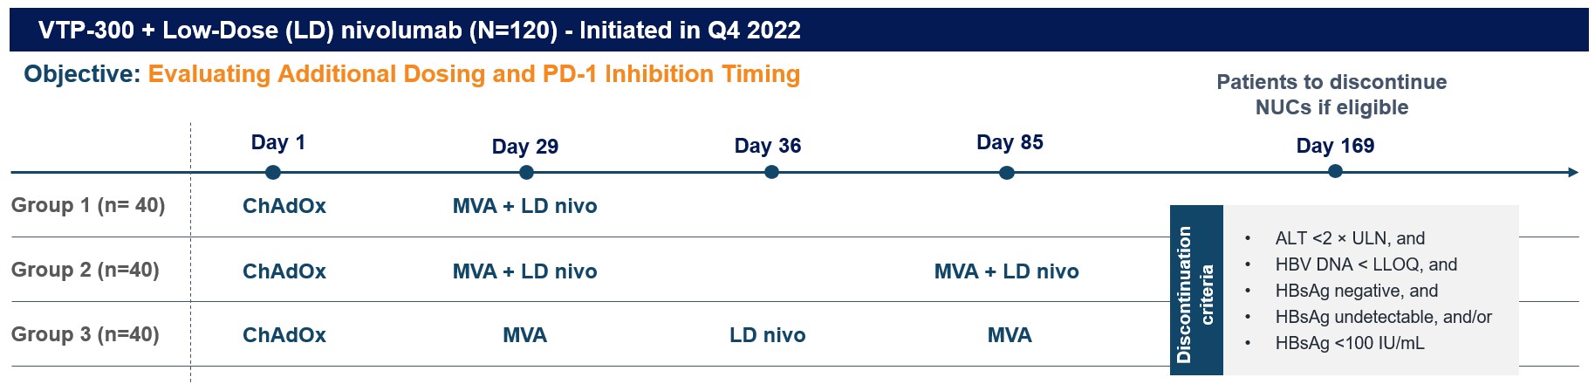Click the VTP-300 + Low-Dose nivolumab title bar

click(x=420, y=31)
